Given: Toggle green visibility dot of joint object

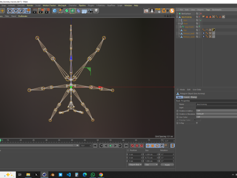Looking at the screenshot, I should coord(199,26).
